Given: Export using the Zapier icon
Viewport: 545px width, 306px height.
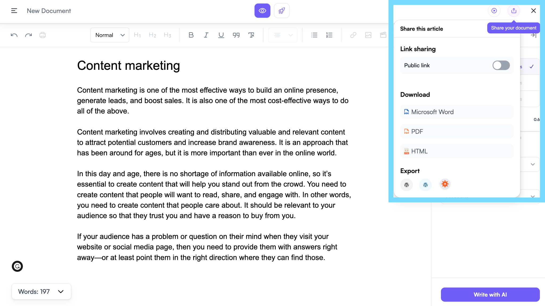Looking at the screenshot, I should click(445, 184).
